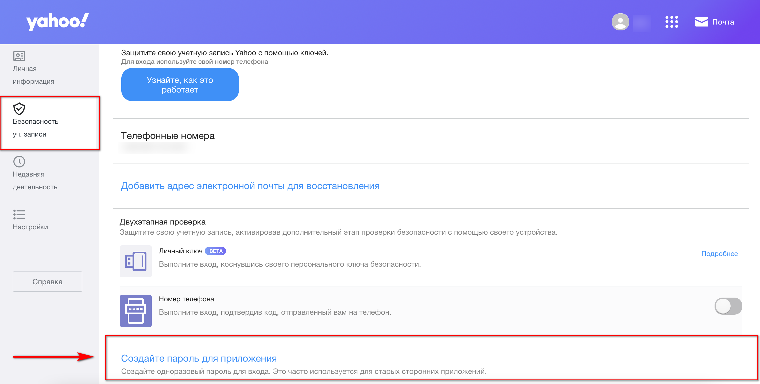The width and height of the screenshot is (760, 384).
Task: Click the blurred phone number entry
Action: click(156, 148)
